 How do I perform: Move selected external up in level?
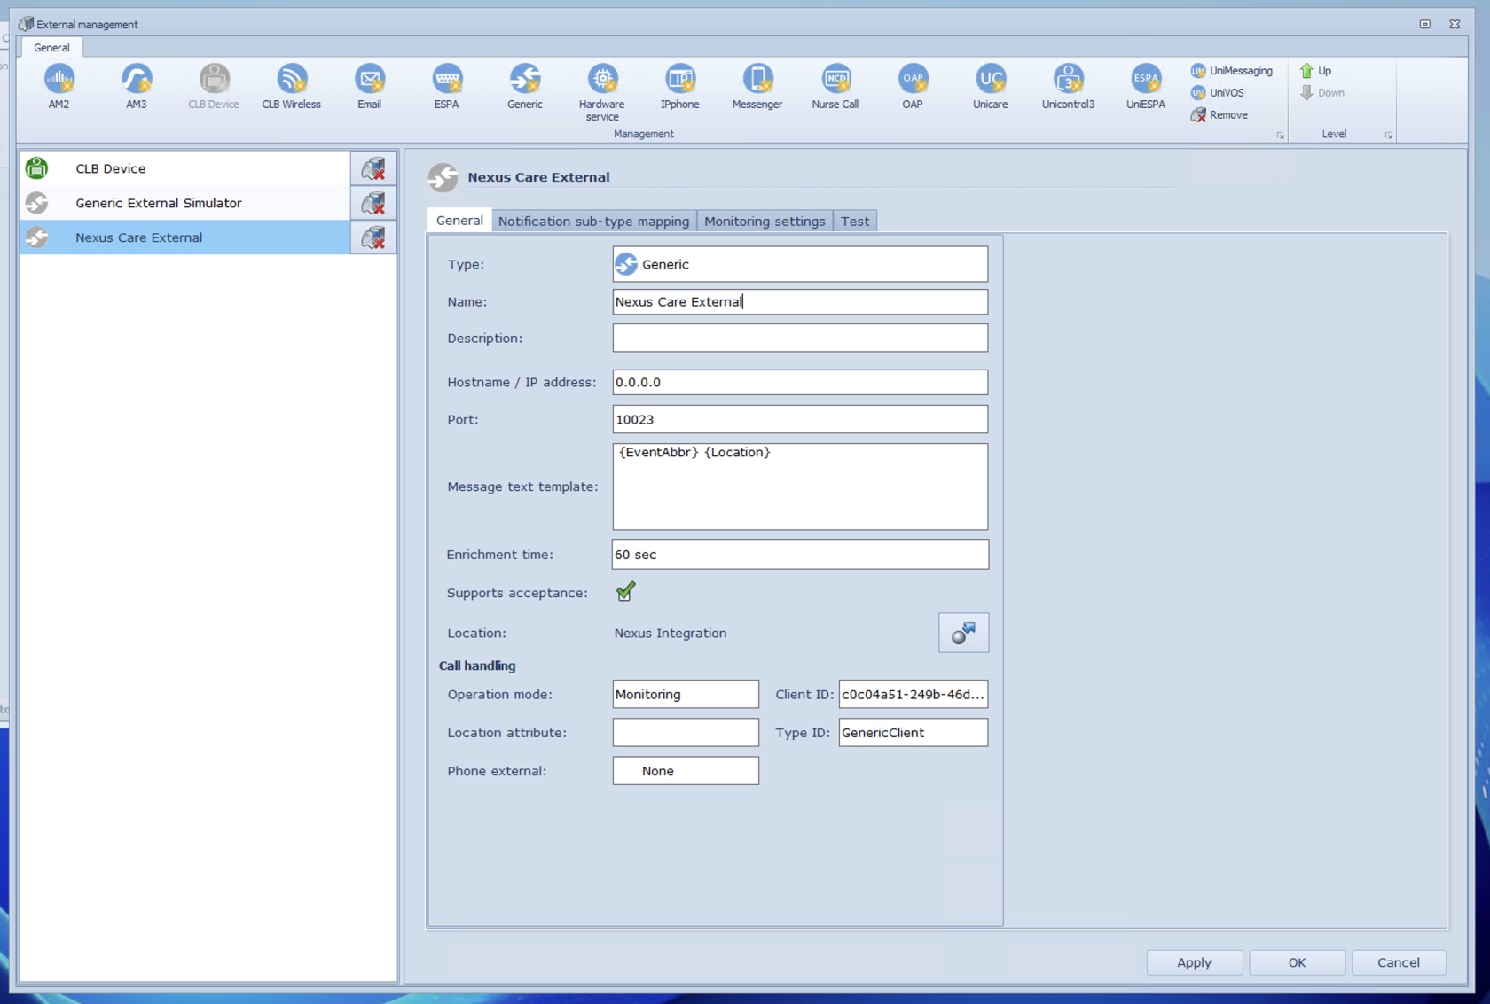[x=1316, y=70]
